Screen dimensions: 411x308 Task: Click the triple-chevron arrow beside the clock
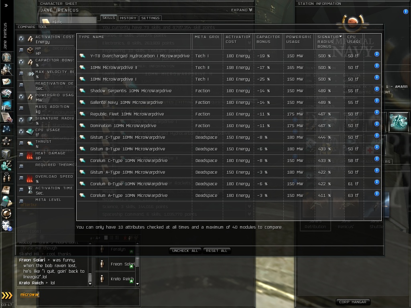pos(7,296)
